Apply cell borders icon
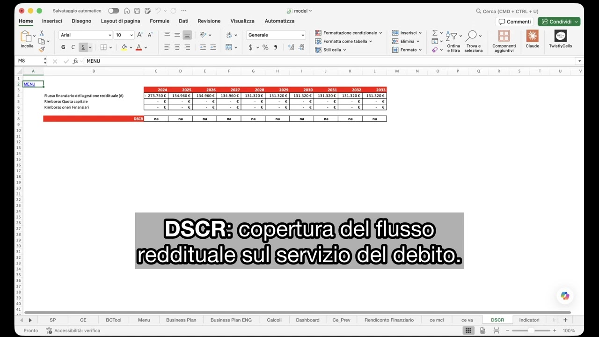The height and width of the screenshot is (337, 599). click(103, 47)
